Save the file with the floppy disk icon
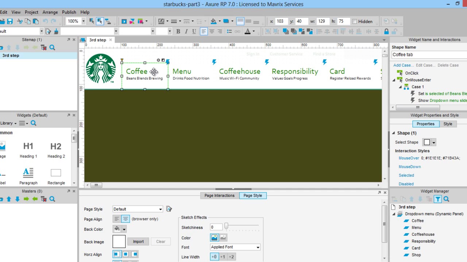467x262 pixels. pos(10,21)
